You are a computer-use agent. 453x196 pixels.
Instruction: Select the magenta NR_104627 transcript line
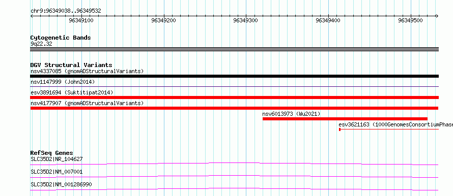click(234, 164)
